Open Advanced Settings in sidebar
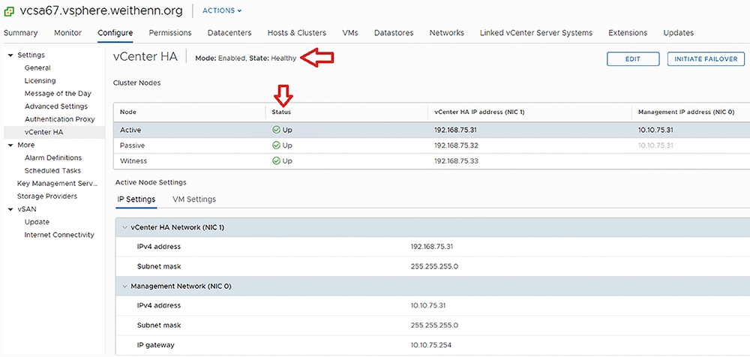 [x=56, y=106]
